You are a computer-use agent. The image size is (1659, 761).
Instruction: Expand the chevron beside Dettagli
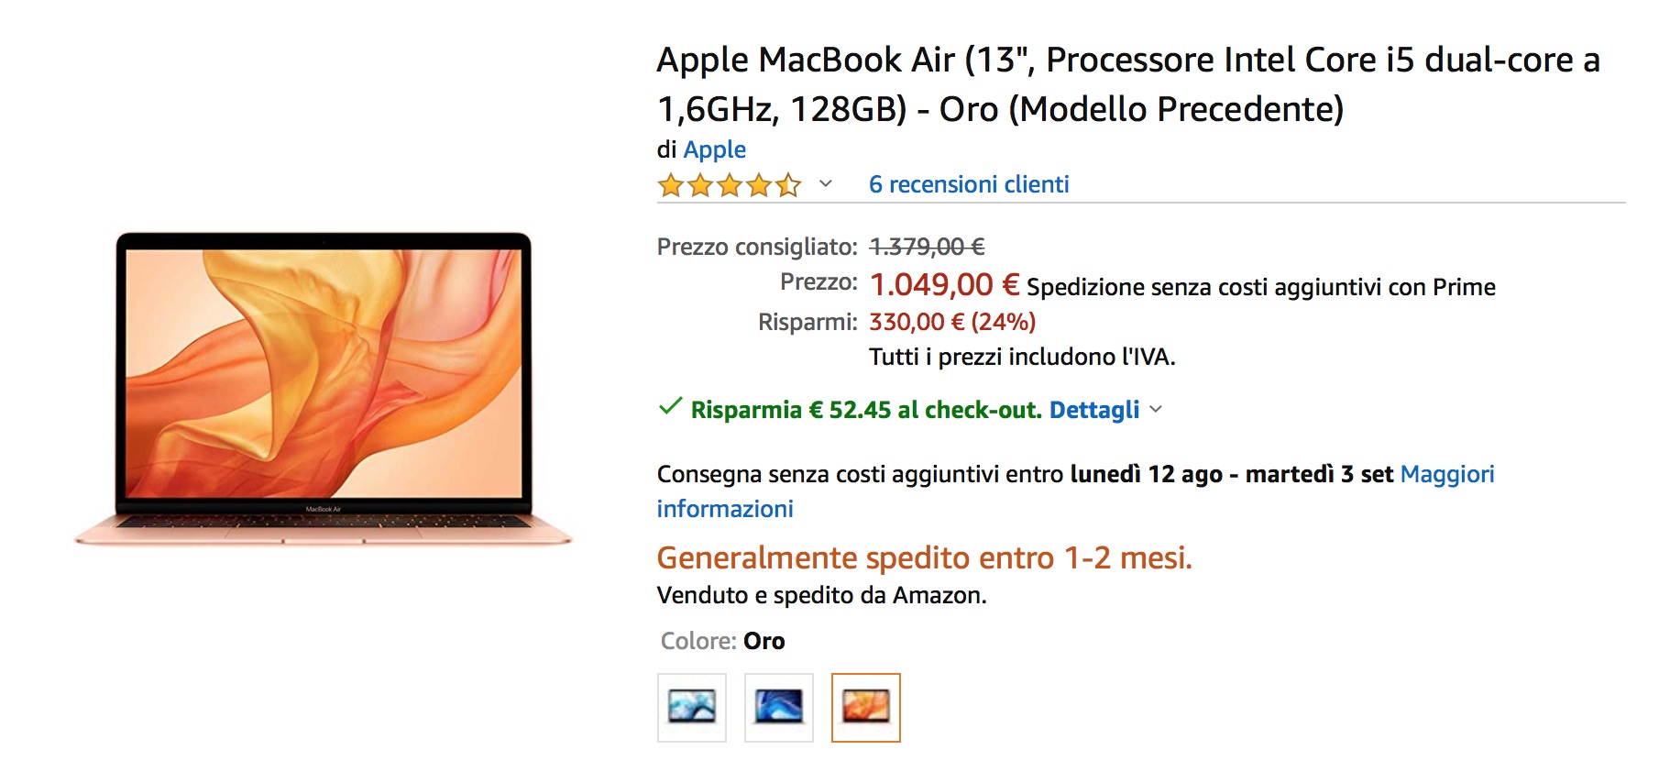click(1156, 409)
